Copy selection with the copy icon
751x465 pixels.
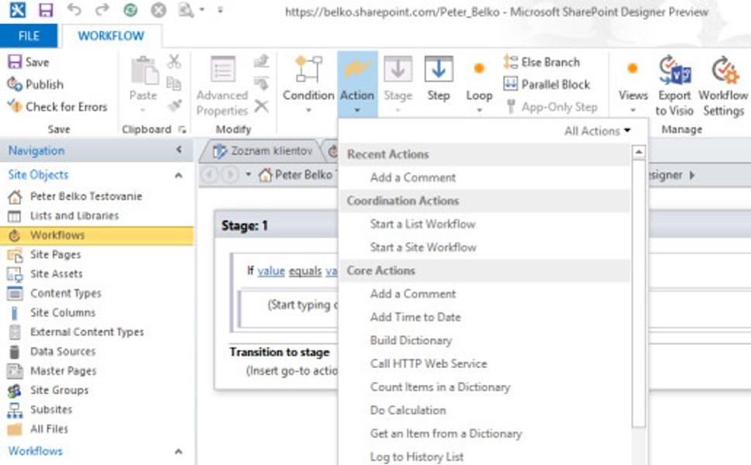click(x=174, y=84)
